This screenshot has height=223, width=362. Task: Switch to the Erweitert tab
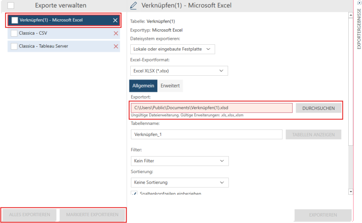170,86
